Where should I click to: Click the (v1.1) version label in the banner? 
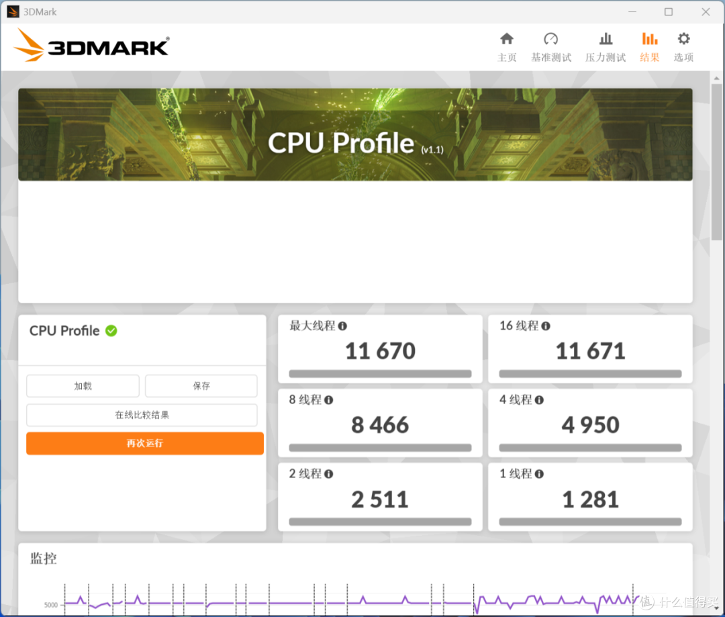coord(432,150)
